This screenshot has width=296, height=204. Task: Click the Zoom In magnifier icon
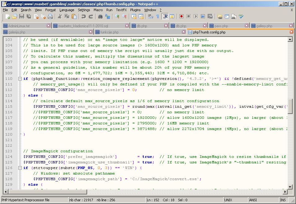[x=117, y=16]
